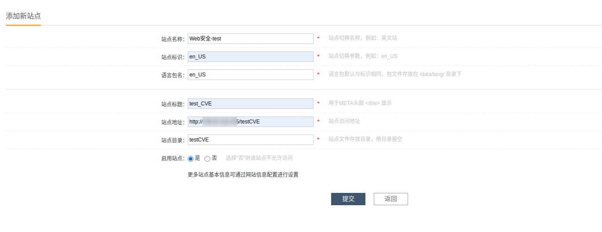Focus the 站点标识 text box
The height and width of the screenshot is (232, 602).
click(250, 57)
